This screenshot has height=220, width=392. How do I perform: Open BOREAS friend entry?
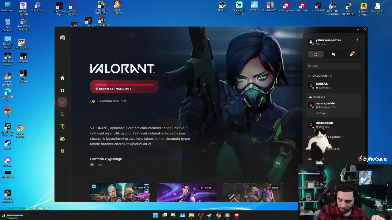(334, 86)
